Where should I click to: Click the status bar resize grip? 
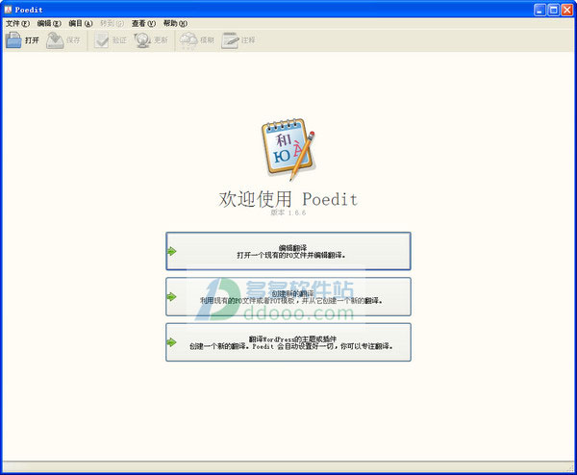click(x=570, y=467)
